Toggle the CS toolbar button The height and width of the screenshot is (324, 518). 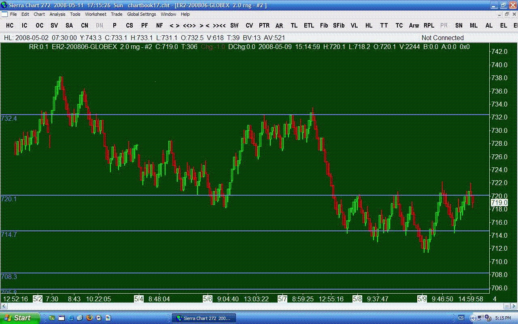(x=129, y=26)
